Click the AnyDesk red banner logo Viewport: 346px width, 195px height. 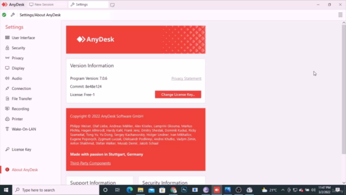tap(95, 40)
